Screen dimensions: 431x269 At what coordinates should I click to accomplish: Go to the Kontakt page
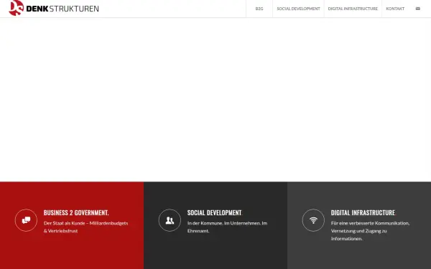point(395,9)
